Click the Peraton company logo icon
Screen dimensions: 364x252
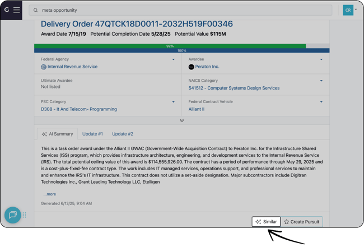click(191, 67)
